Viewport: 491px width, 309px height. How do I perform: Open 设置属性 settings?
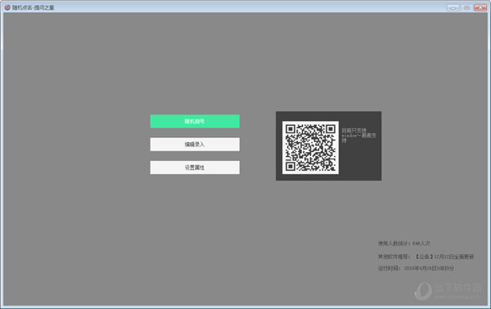tap(195, 168)
